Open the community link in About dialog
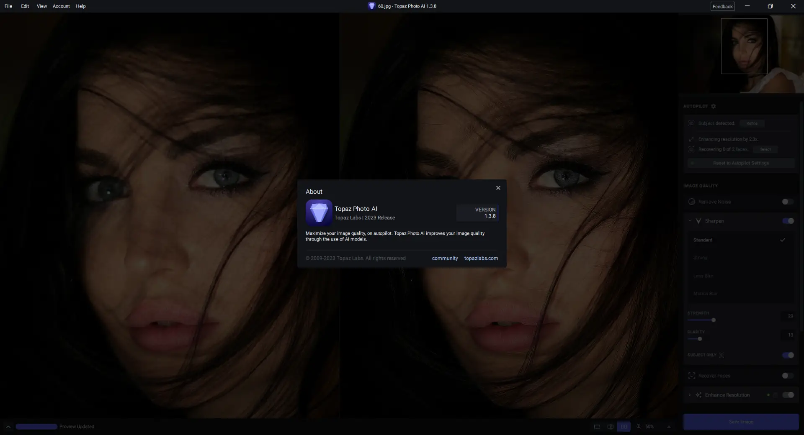 tap(445, 258)
